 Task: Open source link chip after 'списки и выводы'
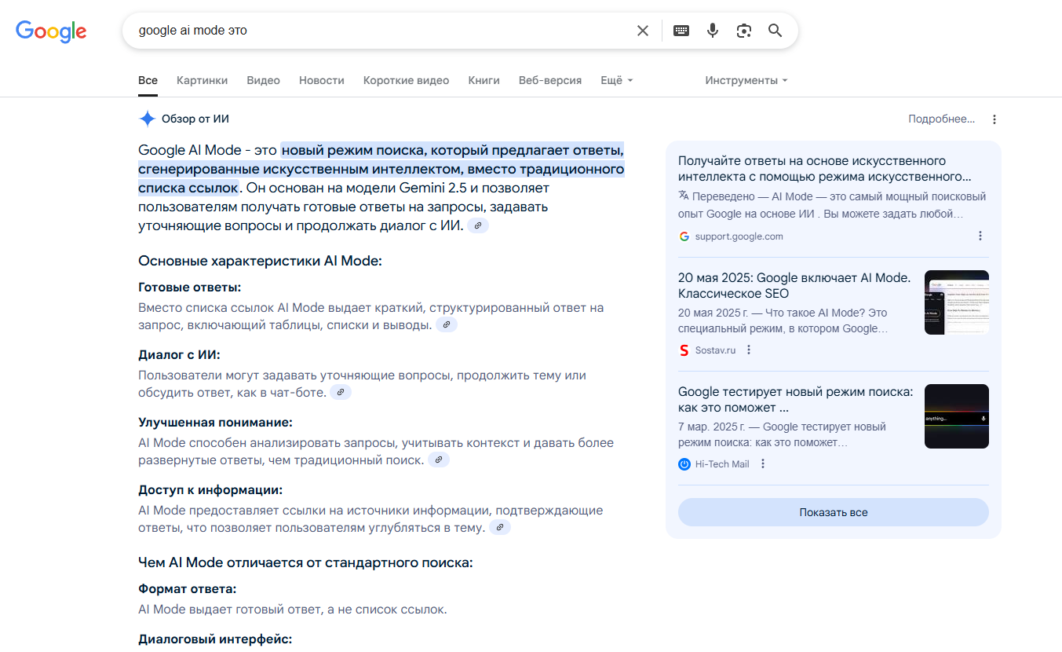click(x=447, y=324)
